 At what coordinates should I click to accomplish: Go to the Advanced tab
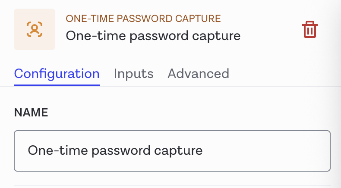(198, 74)
